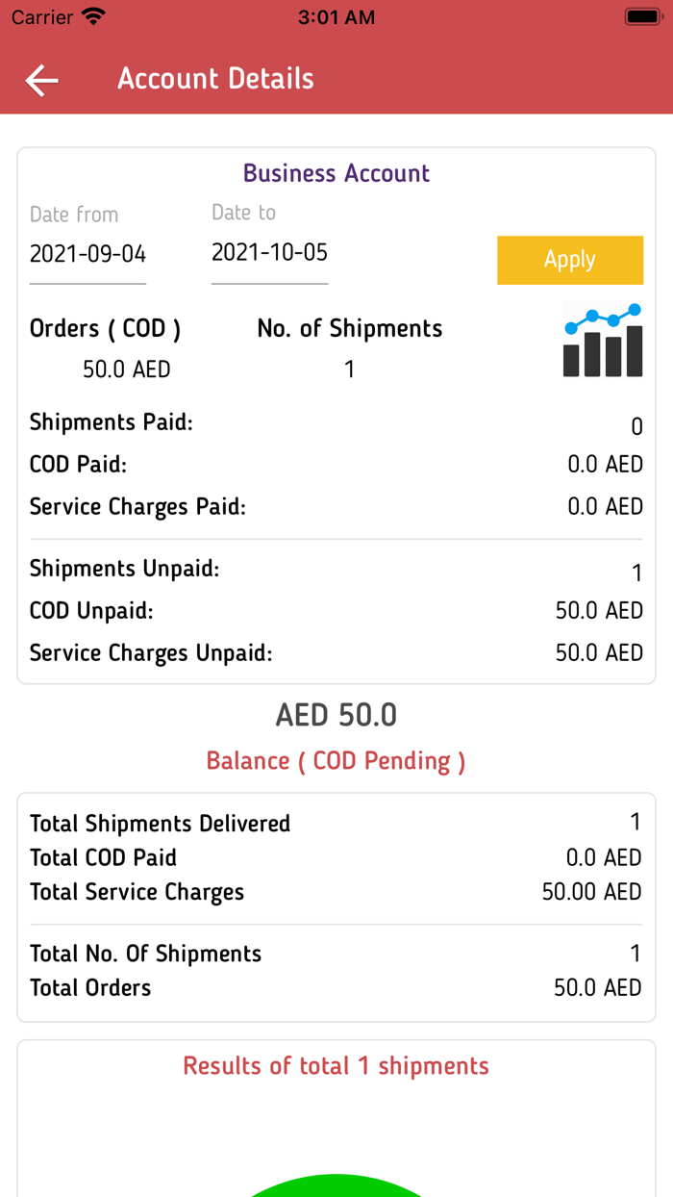Select the Total Shipments Delivered row
Image resolution: width=673 pixels, height=1197 pixels.
[336, 824]
